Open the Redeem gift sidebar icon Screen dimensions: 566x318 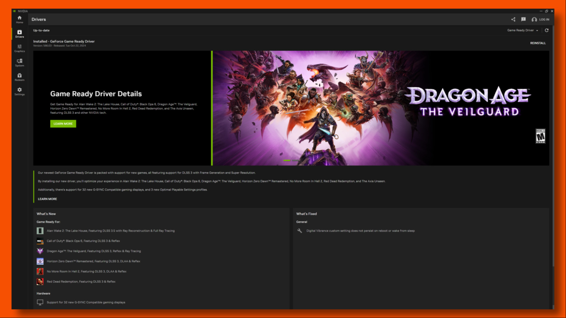(19, 77)
